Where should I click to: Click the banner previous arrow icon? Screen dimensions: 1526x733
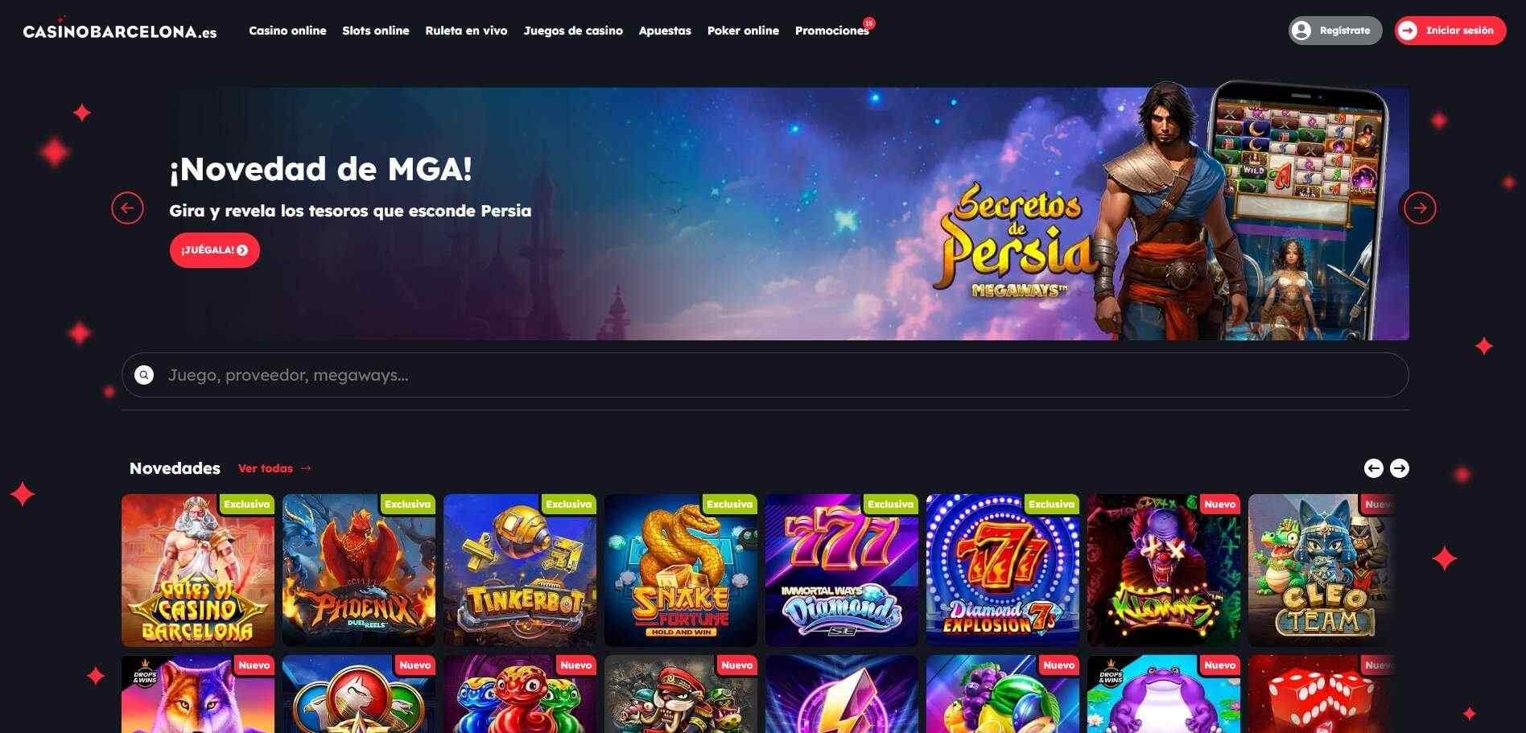127,208
